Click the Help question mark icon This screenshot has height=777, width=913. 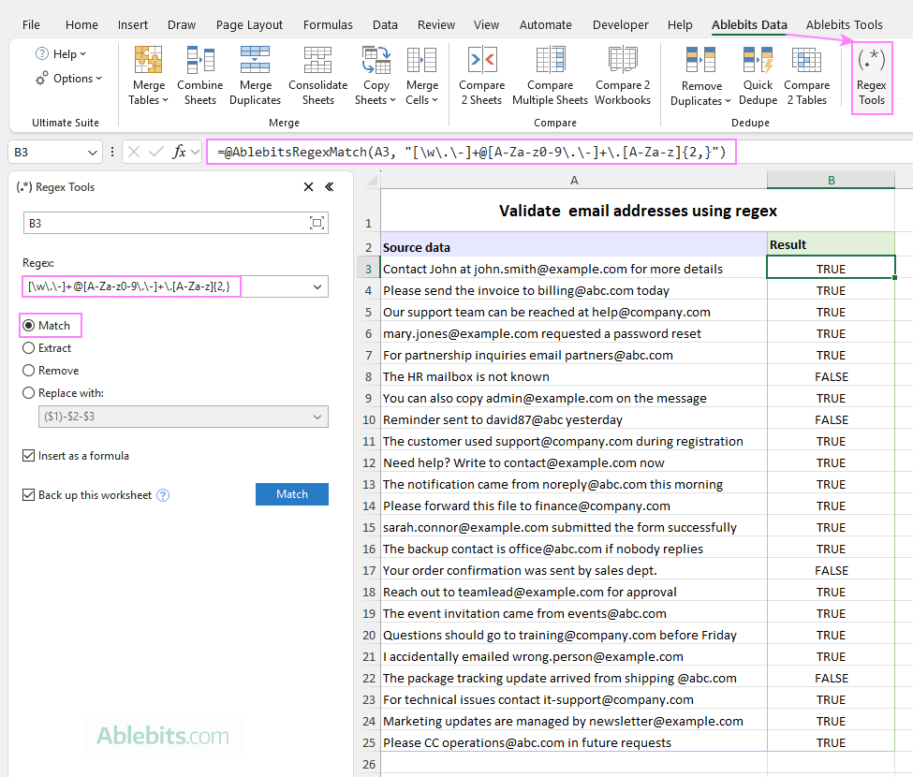point(42,53)
